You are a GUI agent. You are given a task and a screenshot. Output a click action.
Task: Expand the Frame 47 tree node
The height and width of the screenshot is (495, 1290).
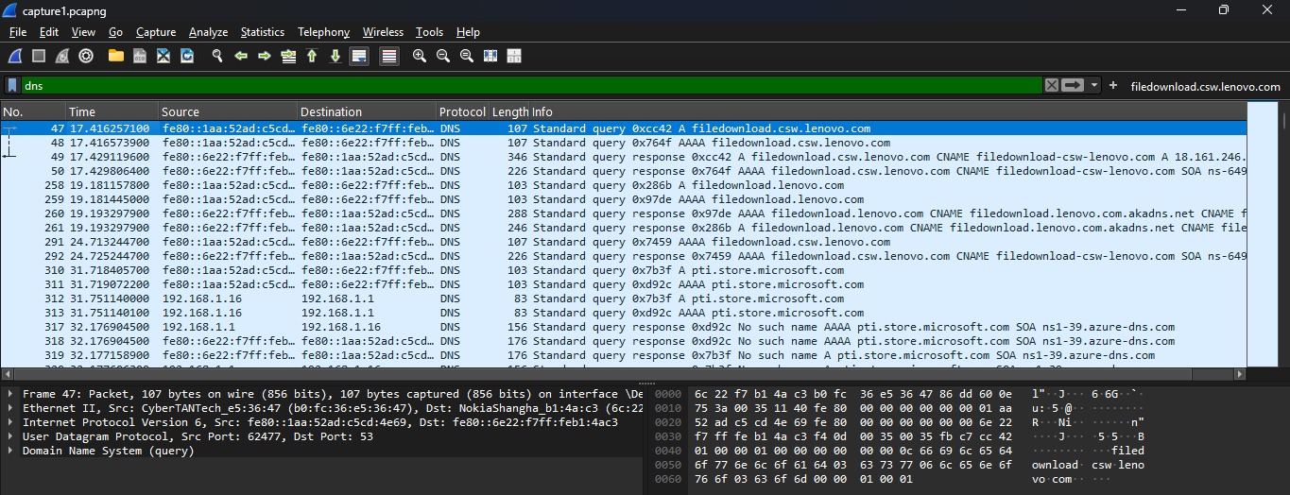pyautogui.click(x=10, y=394)
